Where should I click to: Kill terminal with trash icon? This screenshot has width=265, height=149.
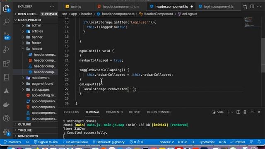point(245,112)
